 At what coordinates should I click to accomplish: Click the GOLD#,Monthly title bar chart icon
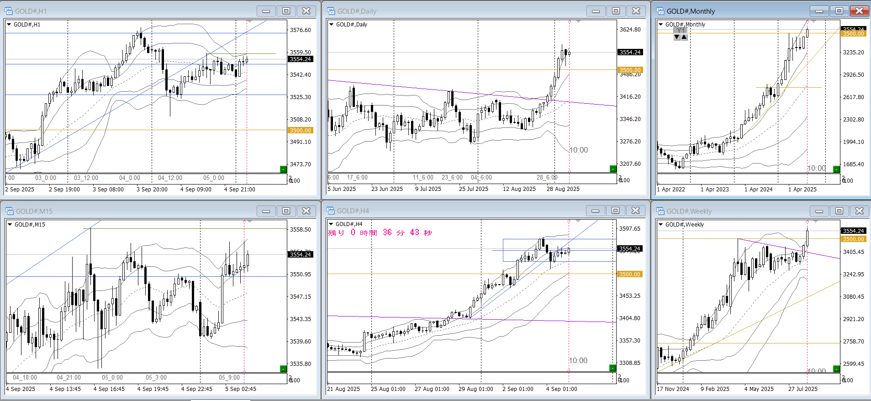click(660, 11)
